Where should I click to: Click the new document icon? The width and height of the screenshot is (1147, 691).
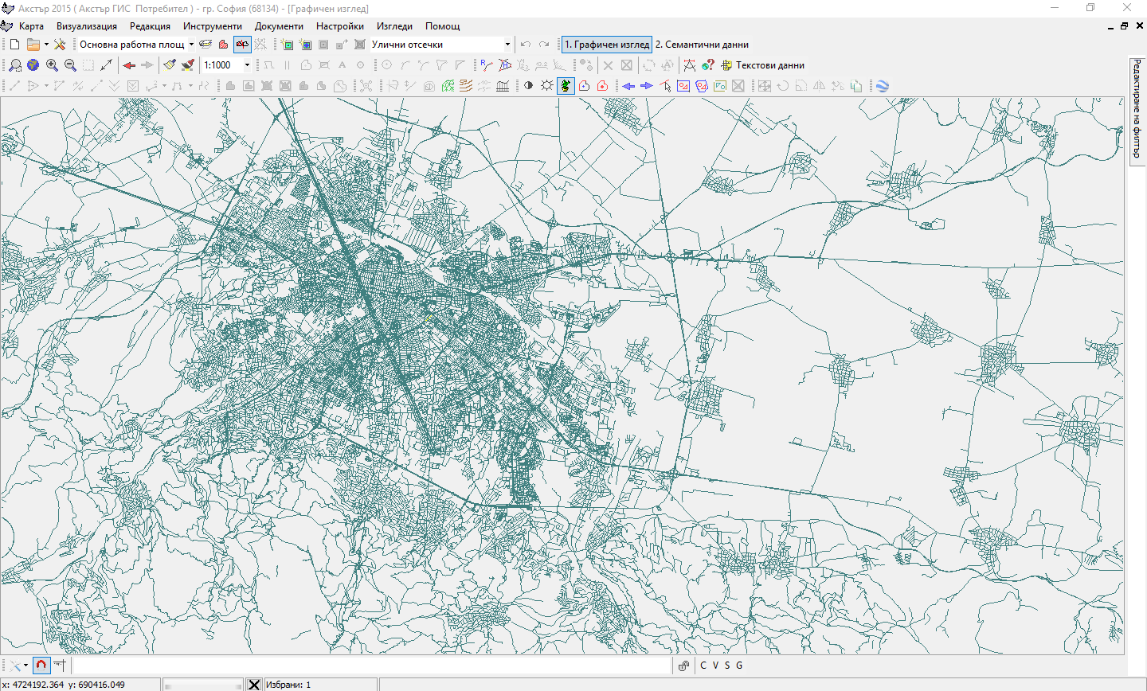14,45
